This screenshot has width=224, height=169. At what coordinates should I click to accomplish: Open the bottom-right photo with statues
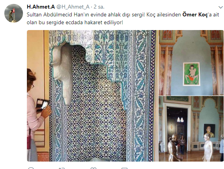(x=191, y=129)
